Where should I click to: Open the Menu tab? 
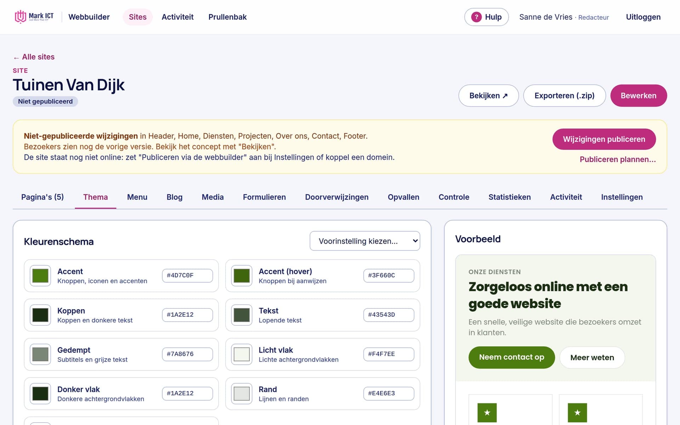pyautogui.click(x=137, y=197)
